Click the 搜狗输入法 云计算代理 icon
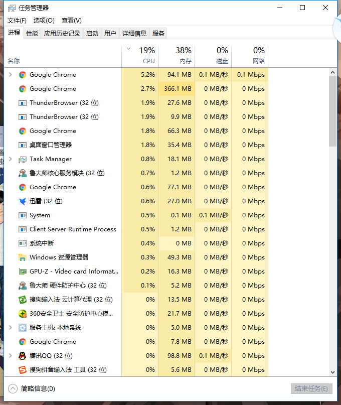 [23, 300]
